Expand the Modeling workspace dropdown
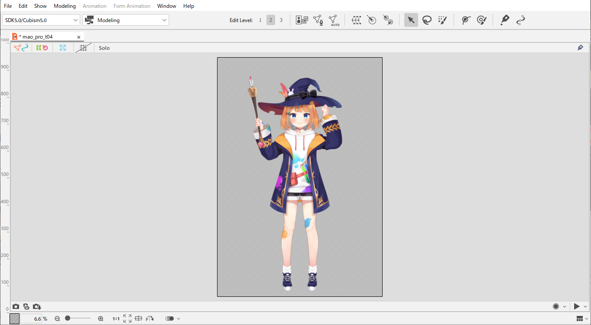Viewport: 591px width, 325px height. [x=126, y=20]
